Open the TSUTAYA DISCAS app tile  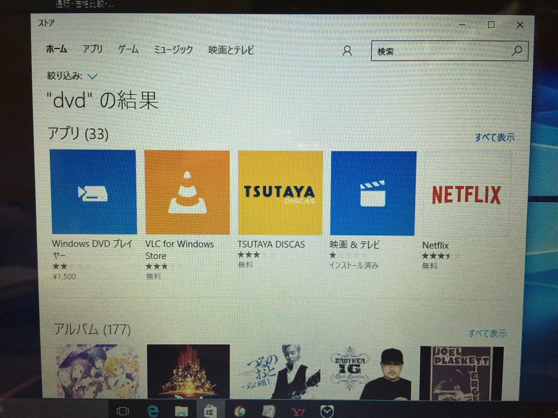(281, 193)
